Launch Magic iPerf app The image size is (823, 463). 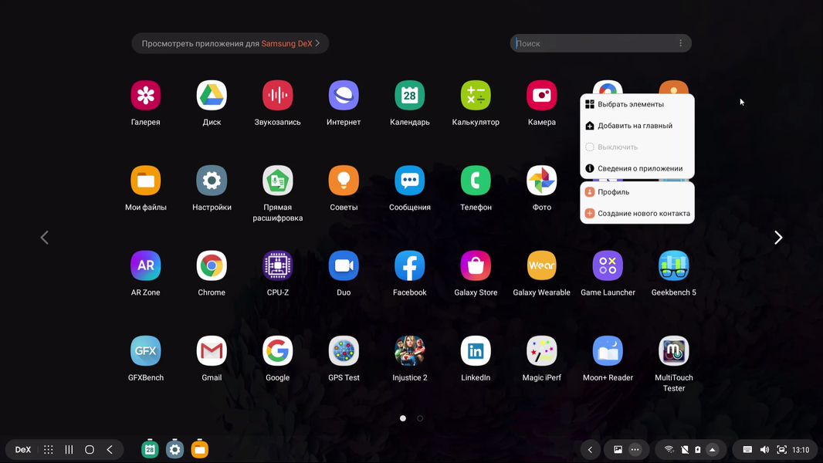click(542, 351)
